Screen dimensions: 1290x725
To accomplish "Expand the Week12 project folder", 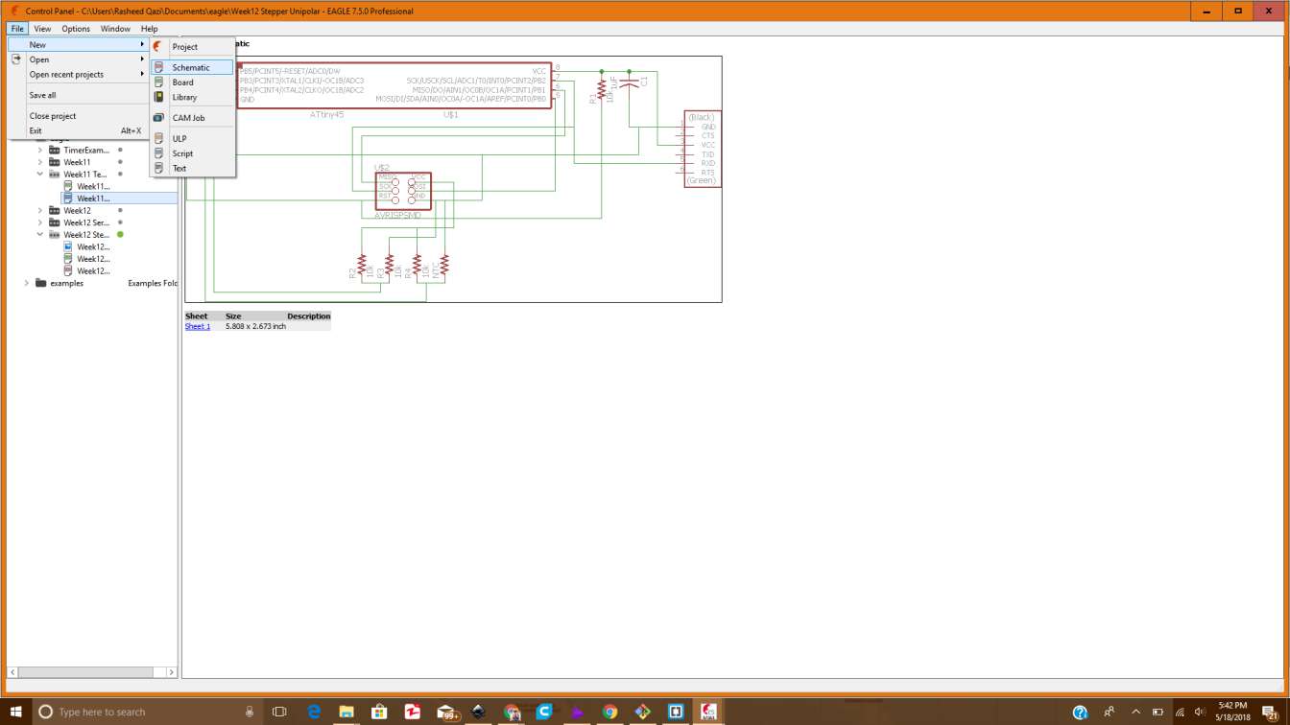I will pos(40,210).
